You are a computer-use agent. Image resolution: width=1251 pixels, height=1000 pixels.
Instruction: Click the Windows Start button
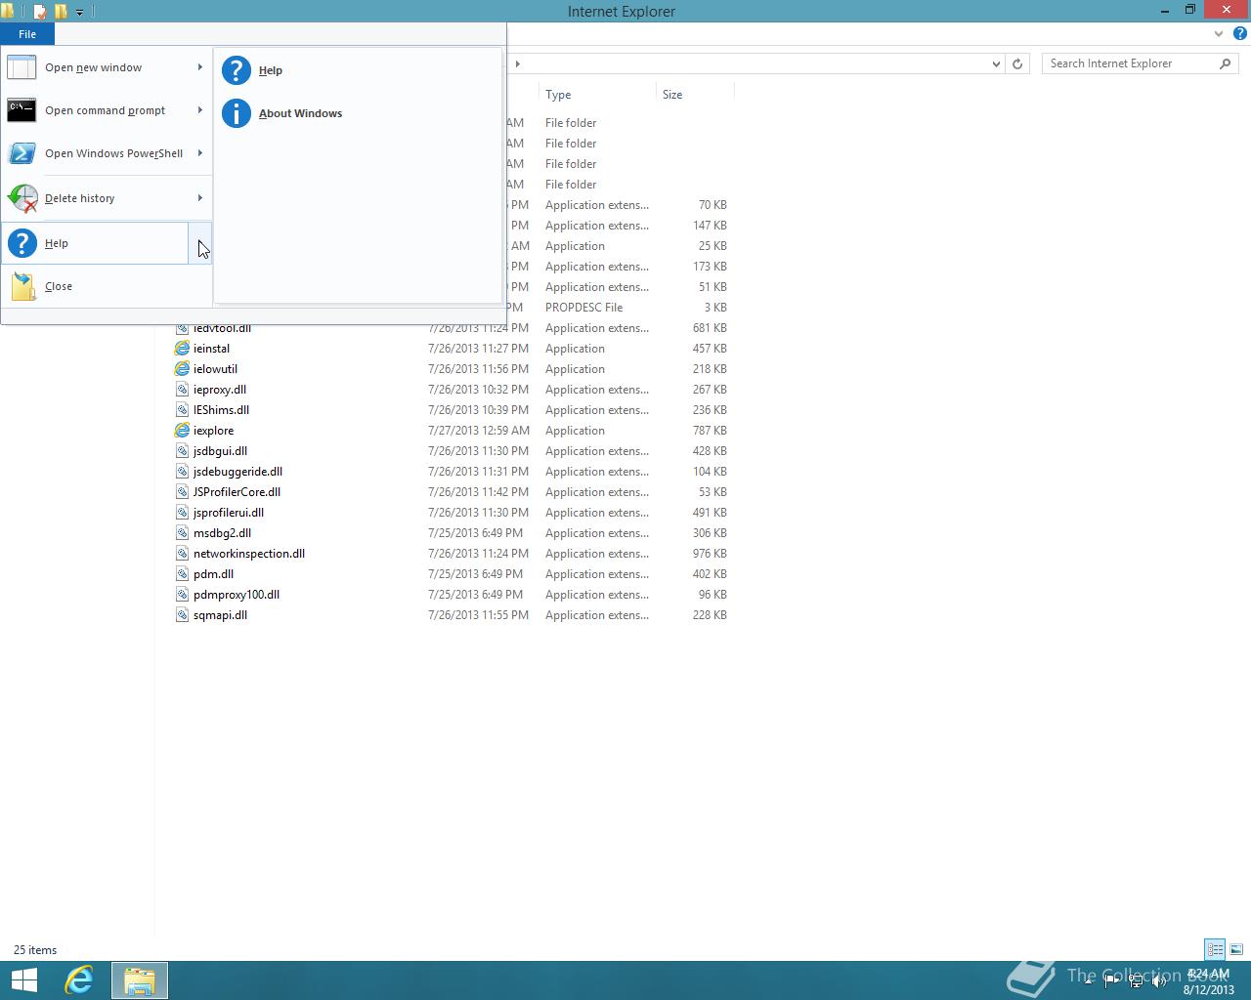coord(23,980)
